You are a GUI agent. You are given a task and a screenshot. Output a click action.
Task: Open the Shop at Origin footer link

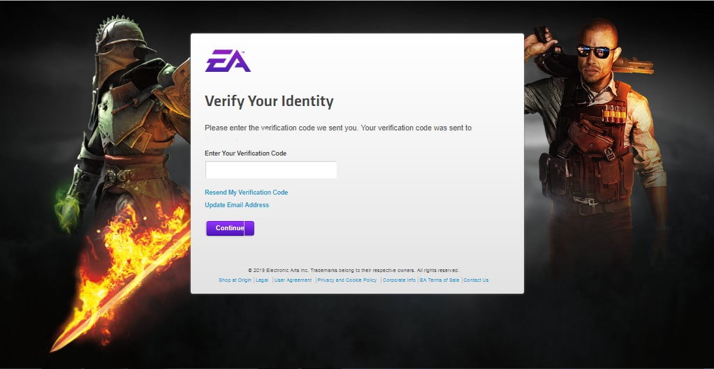click(x=235, y=280)
